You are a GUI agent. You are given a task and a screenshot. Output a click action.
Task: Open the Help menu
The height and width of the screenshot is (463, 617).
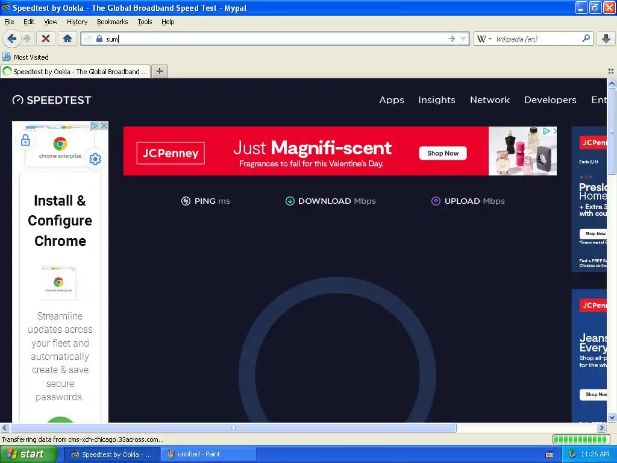168,22
